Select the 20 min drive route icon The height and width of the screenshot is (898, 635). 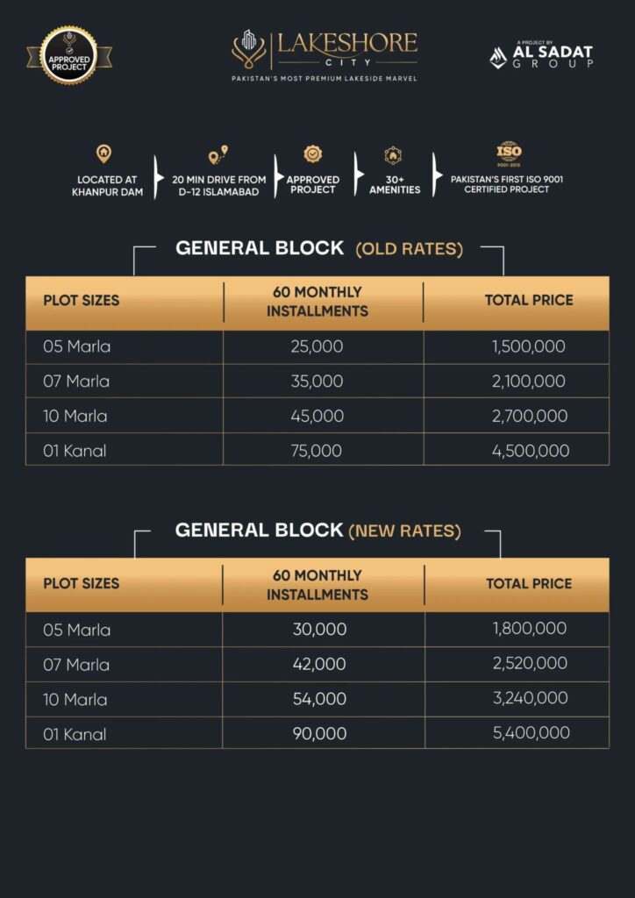[218, 154]
